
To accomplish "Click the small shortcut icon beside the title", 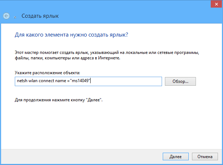I will click(x=15, y=17).
